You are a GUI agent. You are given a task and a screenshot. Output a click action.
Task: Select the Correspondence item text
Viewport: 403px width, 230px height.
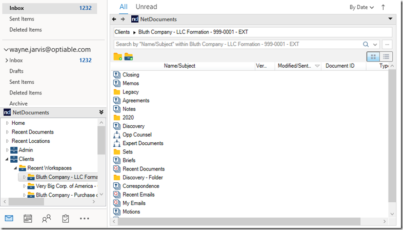pos(141,186)
